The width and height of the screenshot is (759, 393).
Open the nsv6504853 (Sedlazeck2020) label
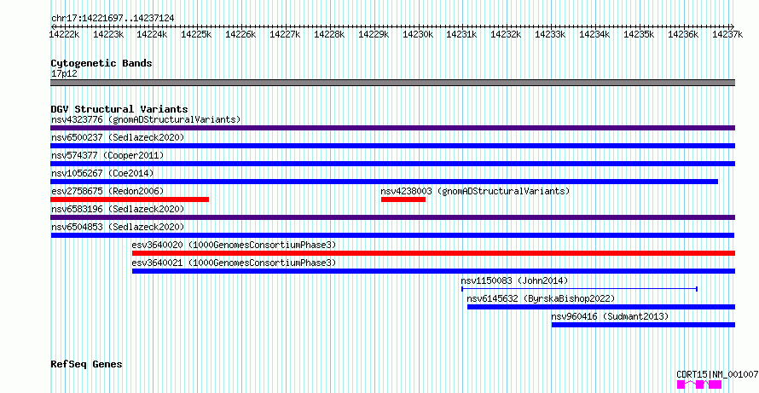[118, 227]
